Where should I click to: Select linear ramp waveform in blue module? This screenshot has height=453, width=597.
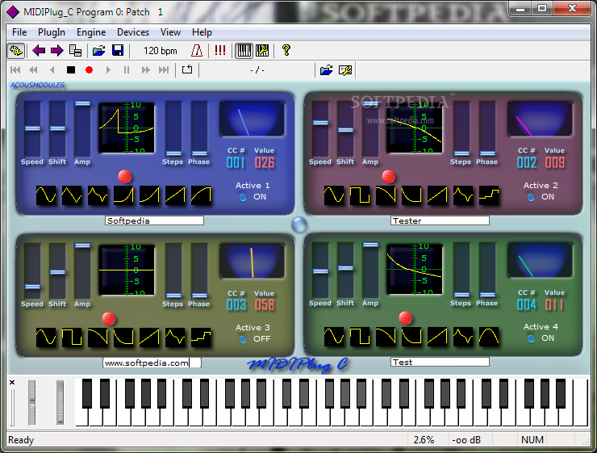pos(176,195)
